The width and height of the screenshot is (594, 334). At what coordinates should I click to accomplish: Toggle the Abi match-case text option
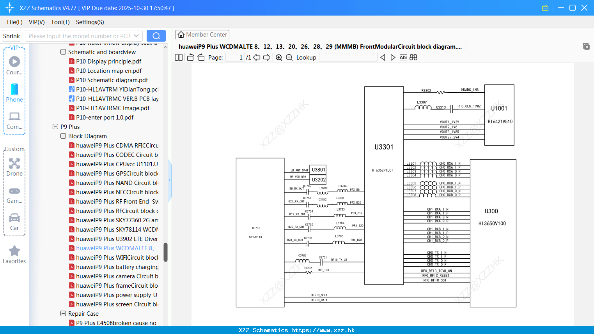click(x=403, y=58)
